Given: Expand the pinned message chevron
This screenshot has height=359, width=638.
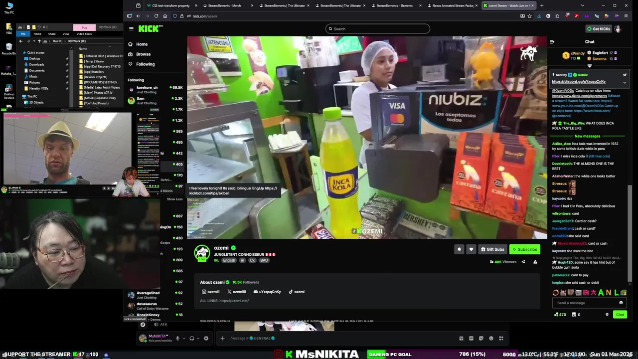Looking at the screenshot, I should 625,83.
